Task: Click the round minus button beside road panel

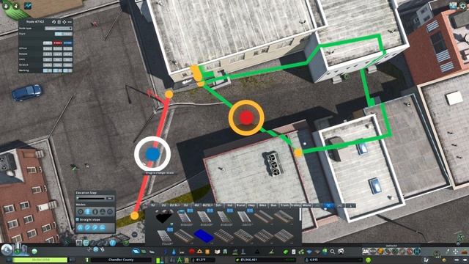Action: (x=135, y=235)
